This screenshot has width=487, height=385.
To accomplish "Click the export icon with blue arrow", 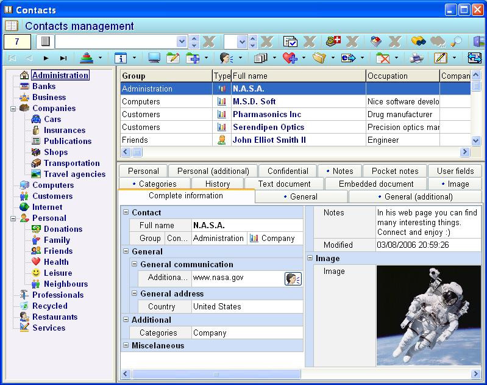I will pos(348,58).
